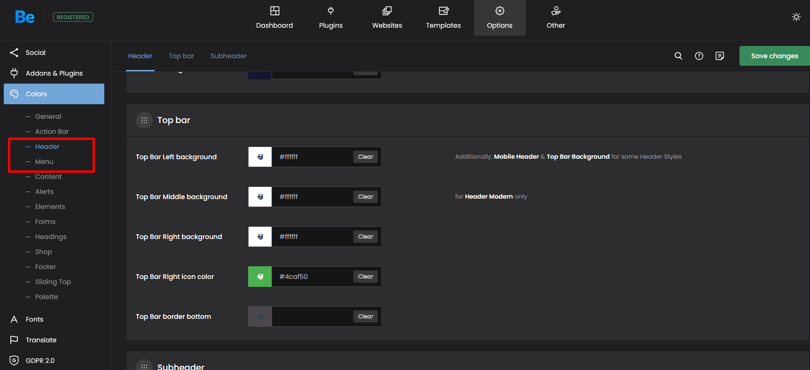Screen dimensions: 810x370
Task: Switch to the Subheader tab
Action: pyautogui.click(x=228, y=56)
